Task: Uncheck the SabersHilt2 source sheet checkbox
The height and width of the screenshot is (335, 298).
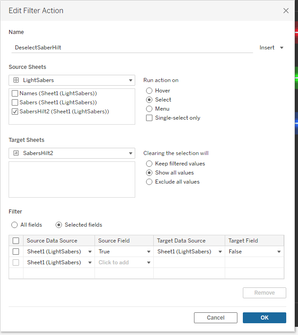Action: click(15, 112)
